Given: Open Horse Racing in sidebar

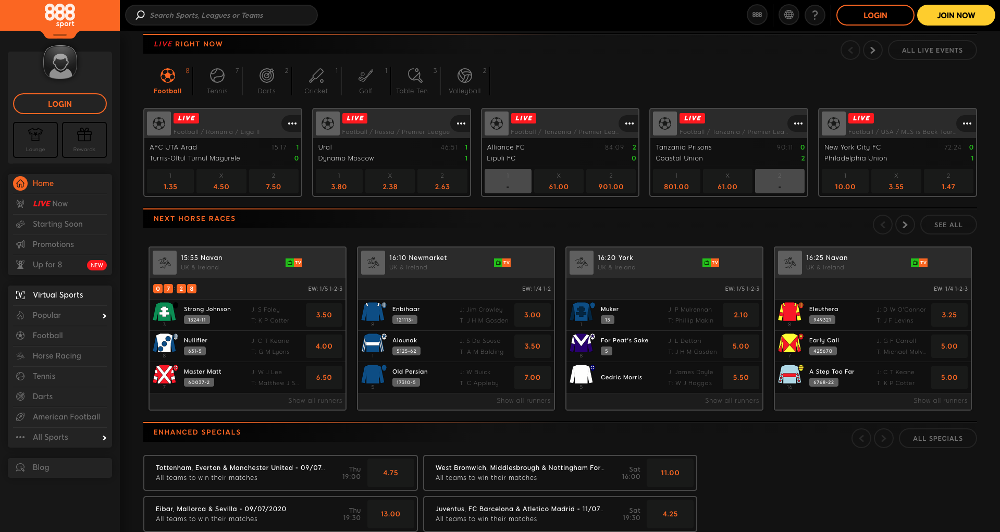Looking at the screenshot, I should click(x=60, y=356).
